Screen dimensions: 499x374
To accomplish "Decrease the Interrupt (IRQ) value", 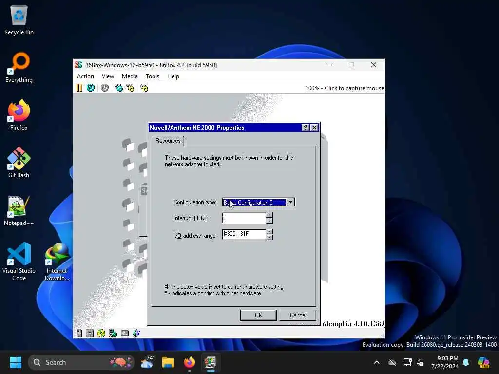I will tap(269, 221).
